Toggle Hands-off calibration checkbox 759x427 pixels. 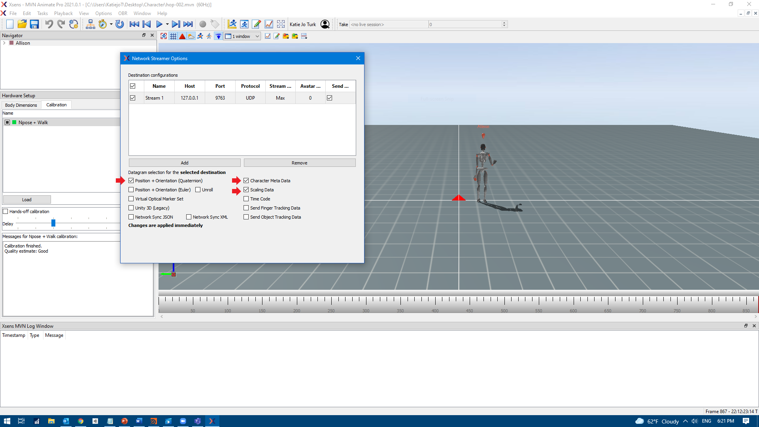pos(6,212)
